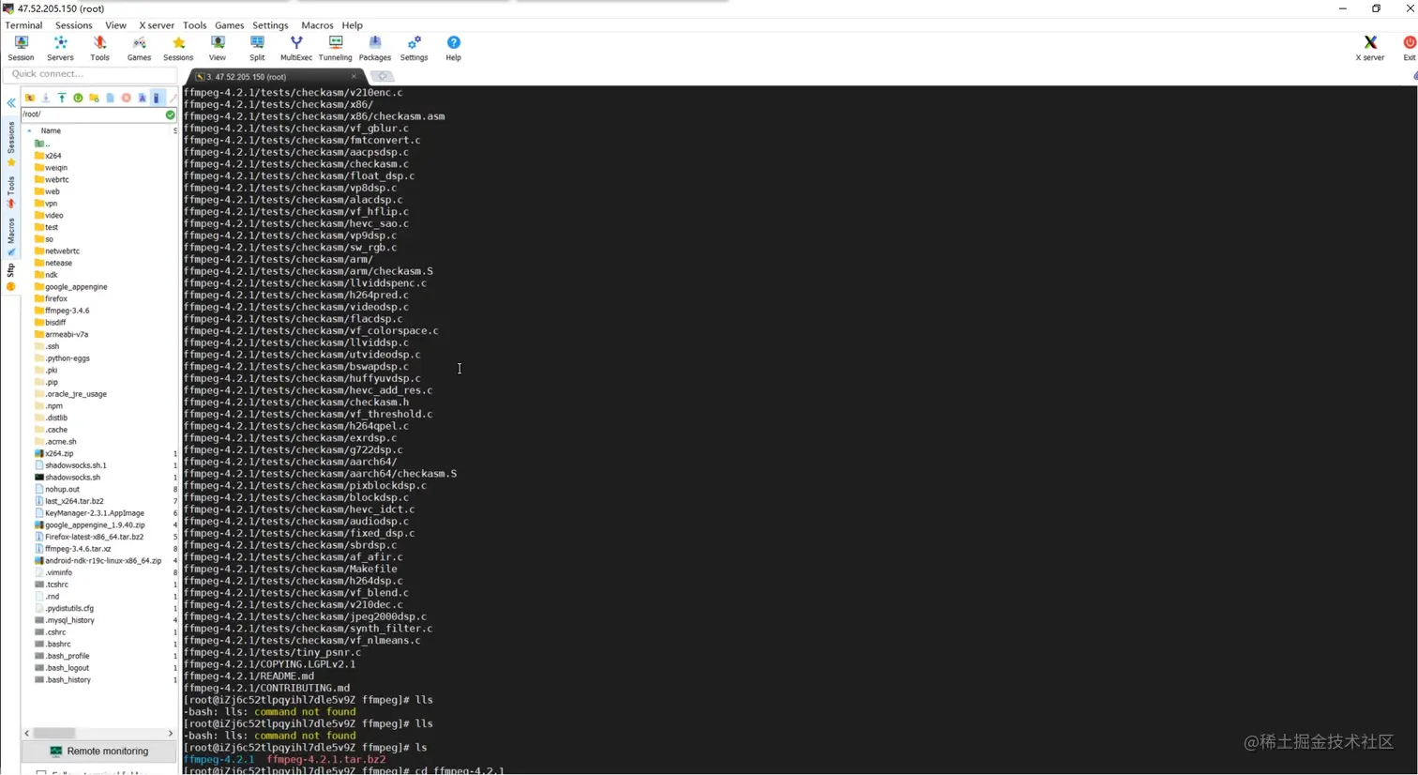Viewport: 1418px width, 775px height.
Task: Confirm the path with the green check
Action: click(x=170, y=114)
